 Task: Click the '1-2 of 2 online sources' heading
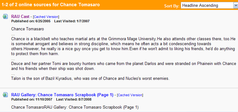click(51, 5)
